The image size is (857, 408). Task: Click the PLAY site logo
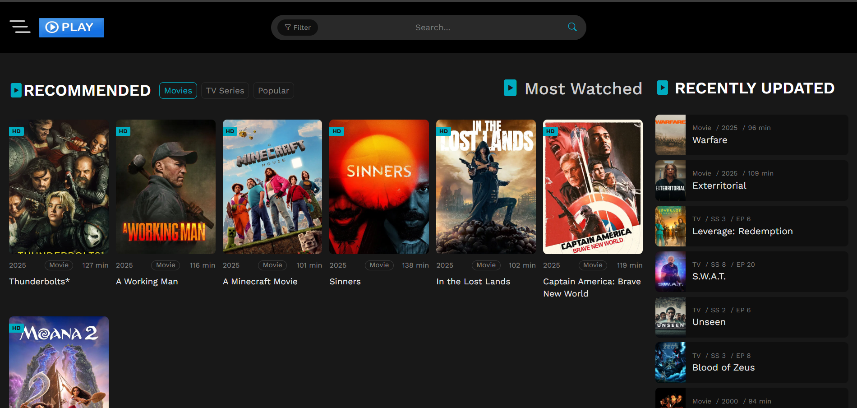click(72, 28)
